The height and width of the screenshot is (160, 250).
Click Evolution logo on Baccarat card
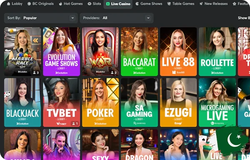click(x=139, y=73)
